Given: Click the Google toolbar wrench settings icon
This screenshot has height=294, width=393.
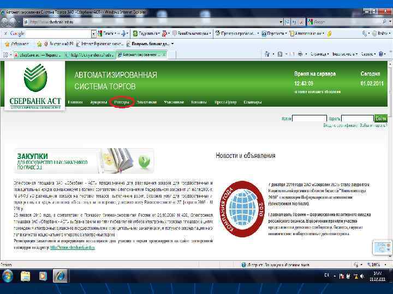Looking at the screenshot, I should [365, 33].
